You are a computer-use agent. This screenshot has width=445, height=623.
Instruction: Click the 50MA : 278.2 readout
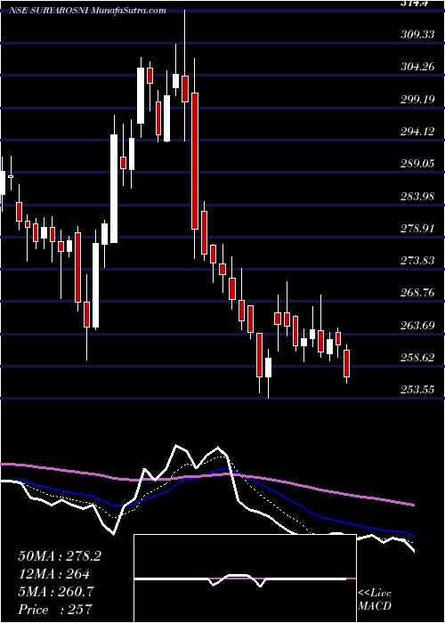pyautogui.click(x=60, y=556)
